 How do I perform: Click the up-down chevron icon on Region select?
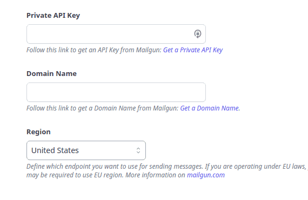click(x=138, y=150)
